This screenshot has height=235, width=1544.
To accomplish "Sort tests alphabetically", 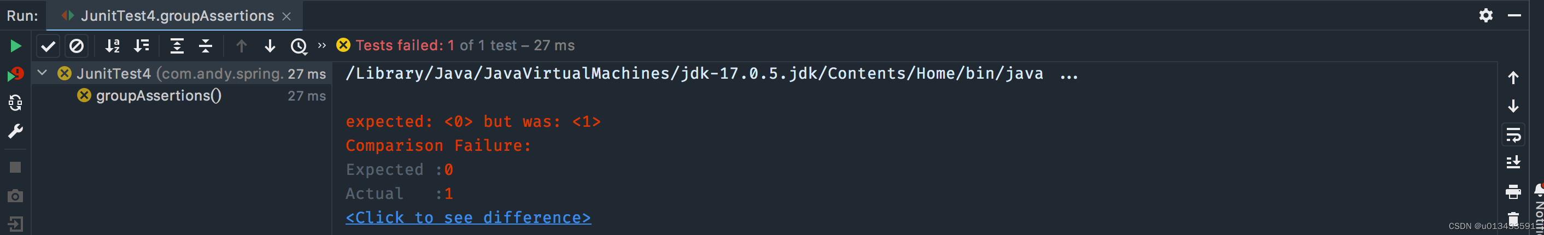I will 113,46.
